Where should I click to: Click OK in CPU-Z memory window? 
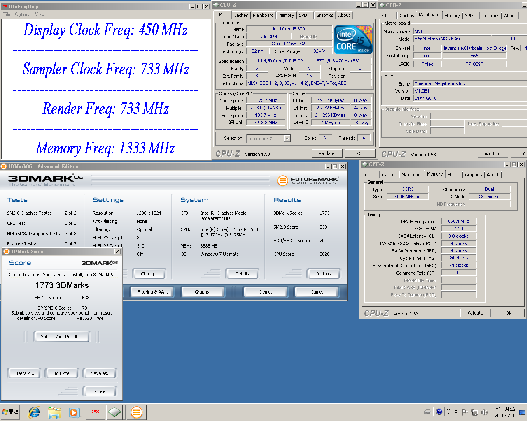(x=509, y=313)
